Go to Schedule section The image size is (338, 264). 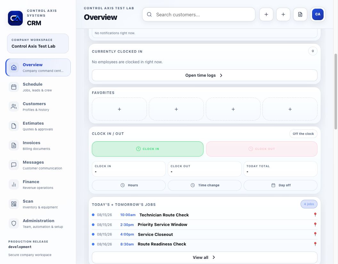tap(38, 87)
